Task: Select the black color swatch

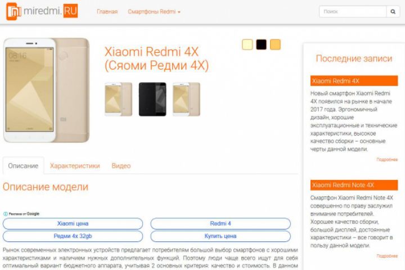Action: pyautogui.click(x=261, y=44)
